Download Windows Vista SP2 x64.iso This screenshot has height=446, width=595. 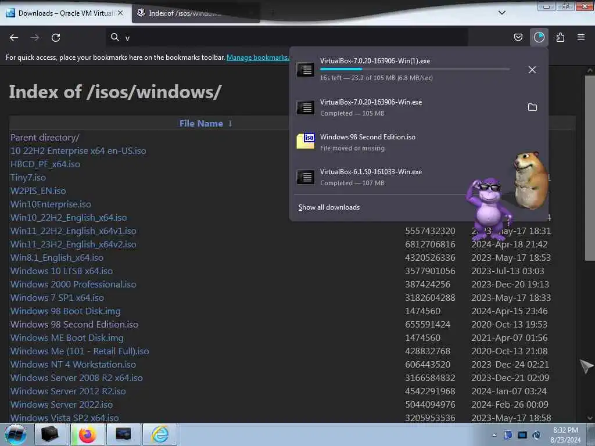click(64, 418)
